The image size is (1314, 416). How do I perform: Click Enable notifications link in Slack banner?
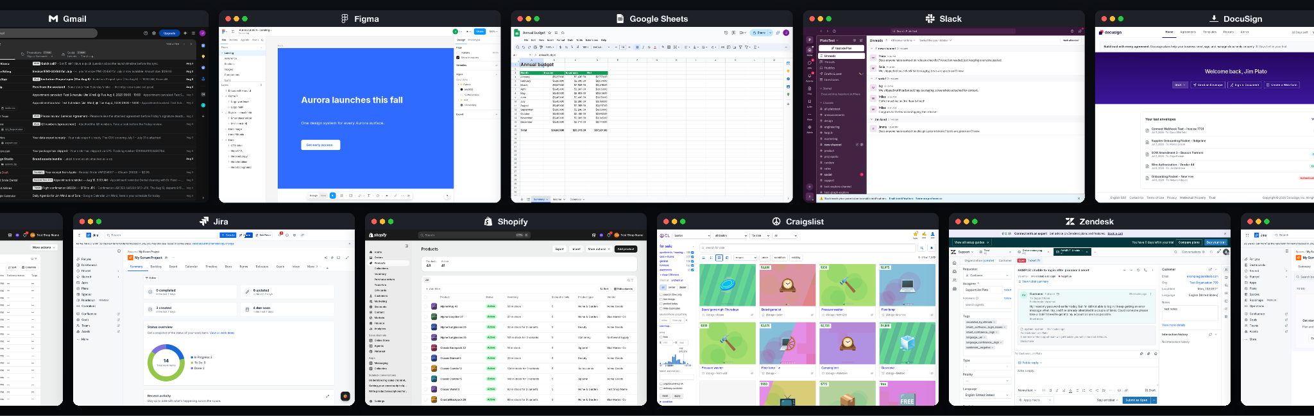pos(901,199)
